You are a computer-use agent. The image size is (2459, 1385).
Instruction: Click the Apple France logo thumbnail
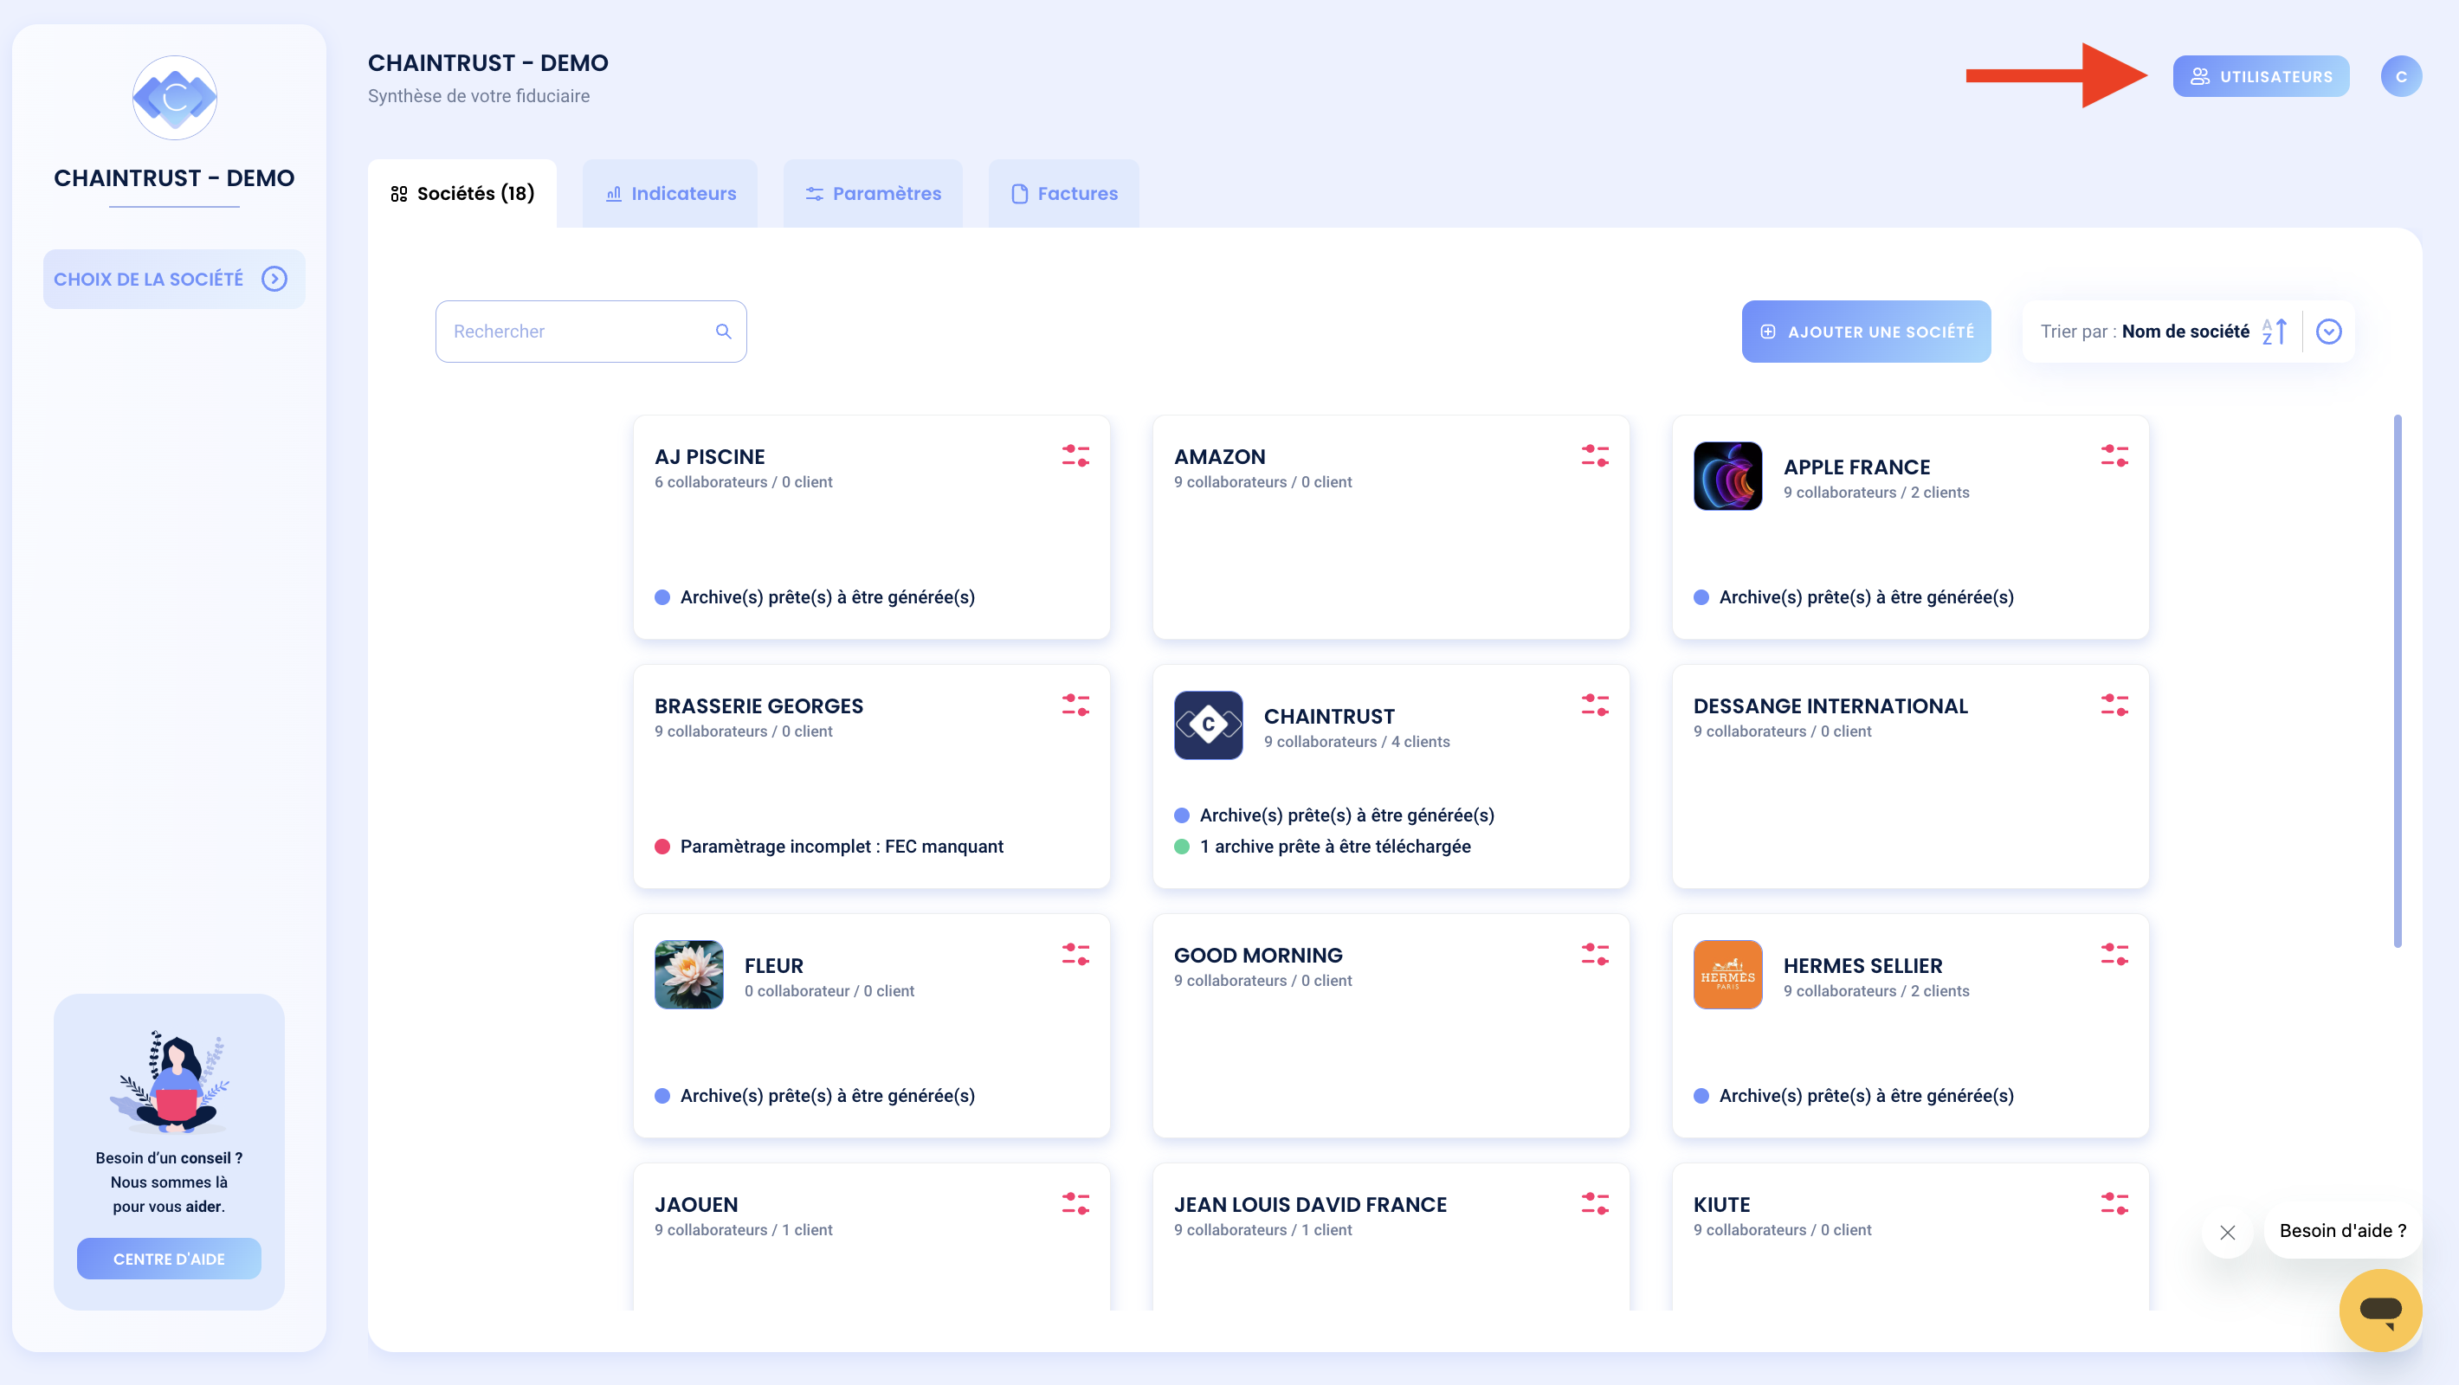point(1726,475)
